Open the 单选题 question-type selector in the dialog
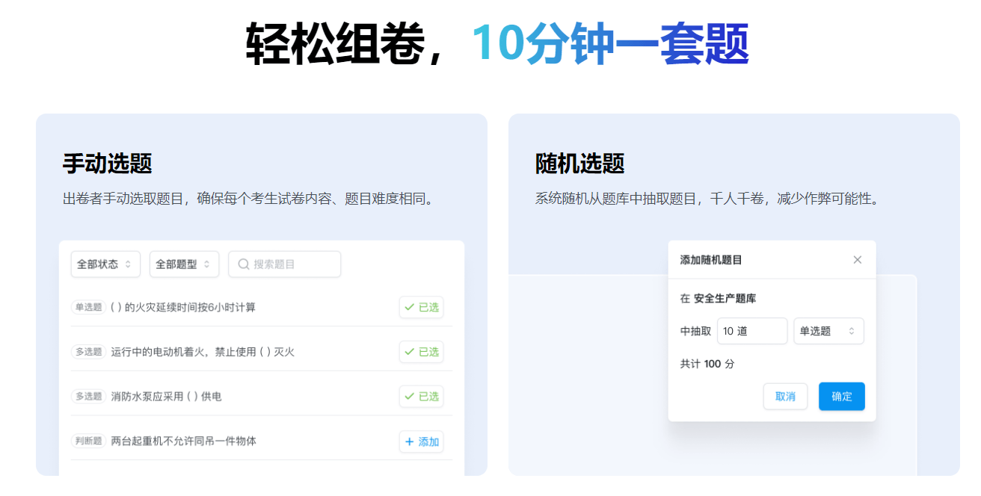 pos(828,331)
